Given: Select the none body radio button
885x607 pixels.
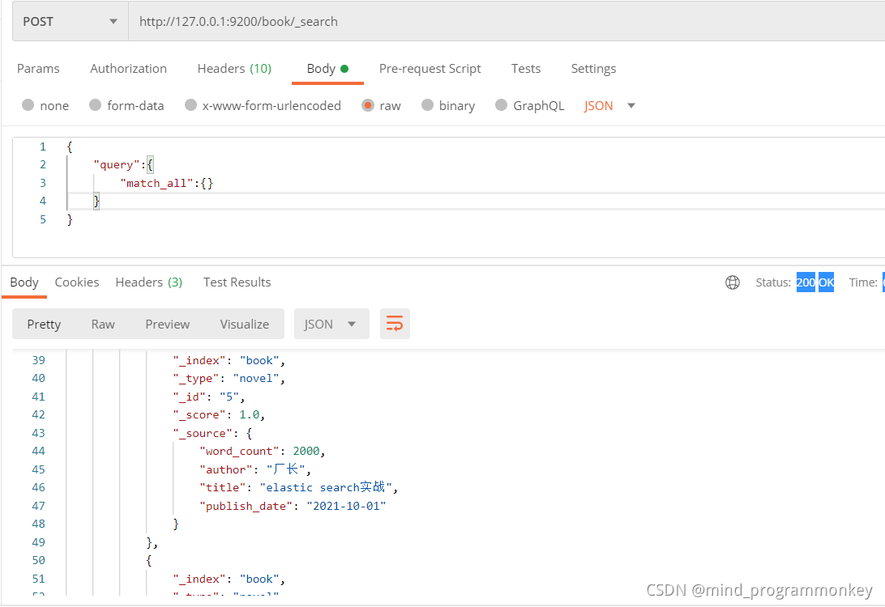Looking at the screenshot, I should [x=28, y=105].
